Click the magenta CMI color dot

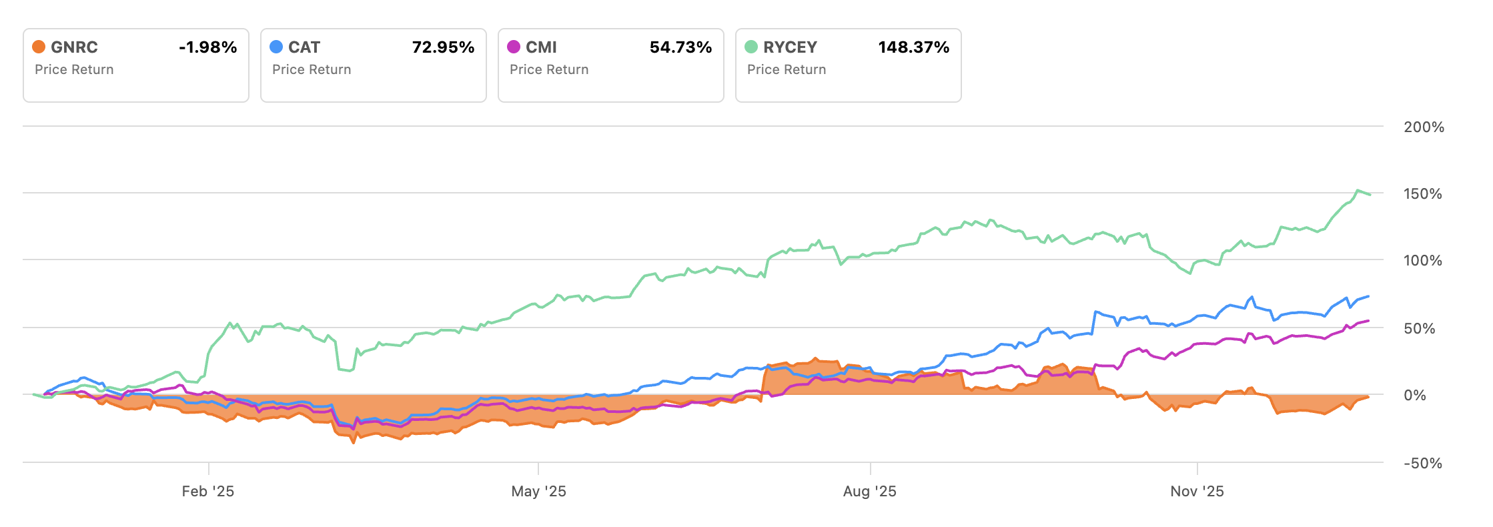[514, 47]
